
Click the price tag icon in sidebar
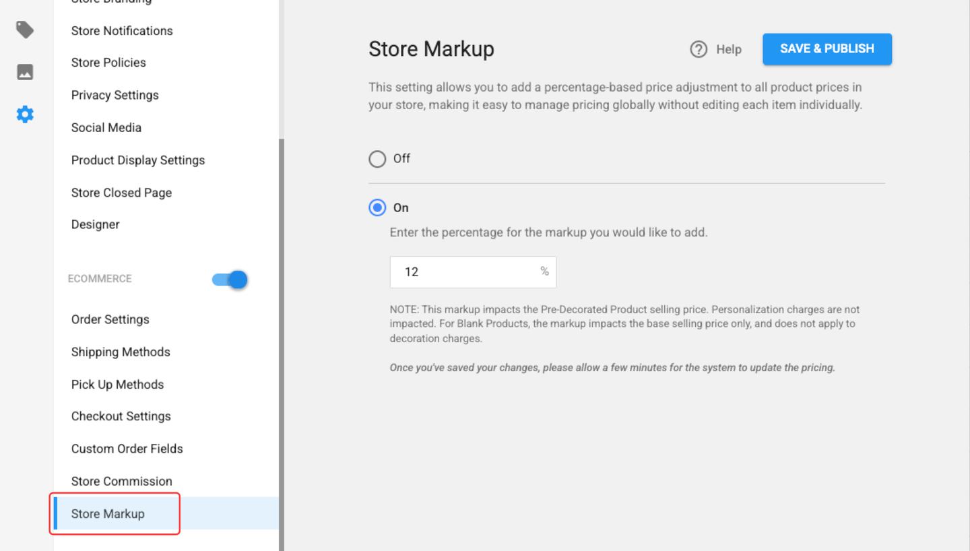[x=25, y=30]
